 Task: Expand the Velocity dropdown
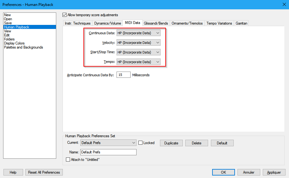click(x=138, y=43)
